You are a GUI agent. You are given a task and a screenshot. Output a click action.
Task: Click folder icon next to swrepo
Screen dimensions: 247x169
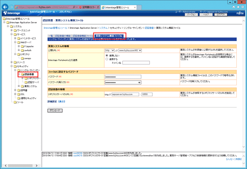pos(22,58)
